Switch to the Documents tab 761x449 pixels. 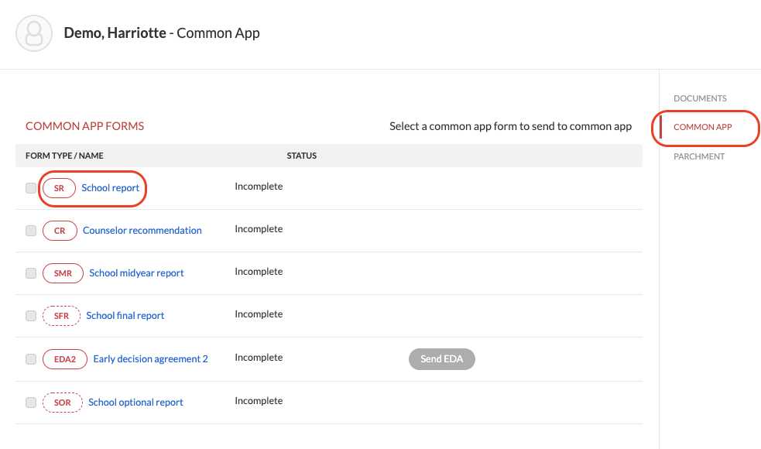700,98
